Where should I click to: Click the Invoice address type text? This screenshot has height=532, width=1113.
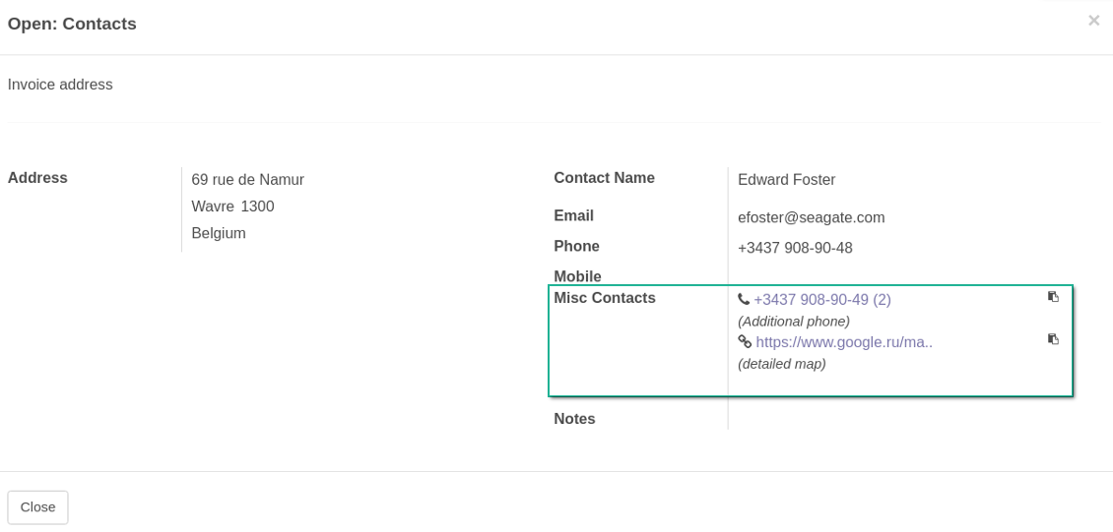click(60, 85)
